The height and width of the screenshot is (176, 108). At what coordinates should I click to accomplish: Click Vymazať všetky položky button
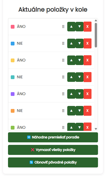click(x=53, y=150)
